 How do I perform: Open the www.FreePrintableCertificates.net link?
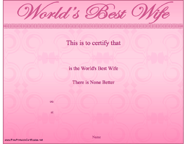pos(24,140)
